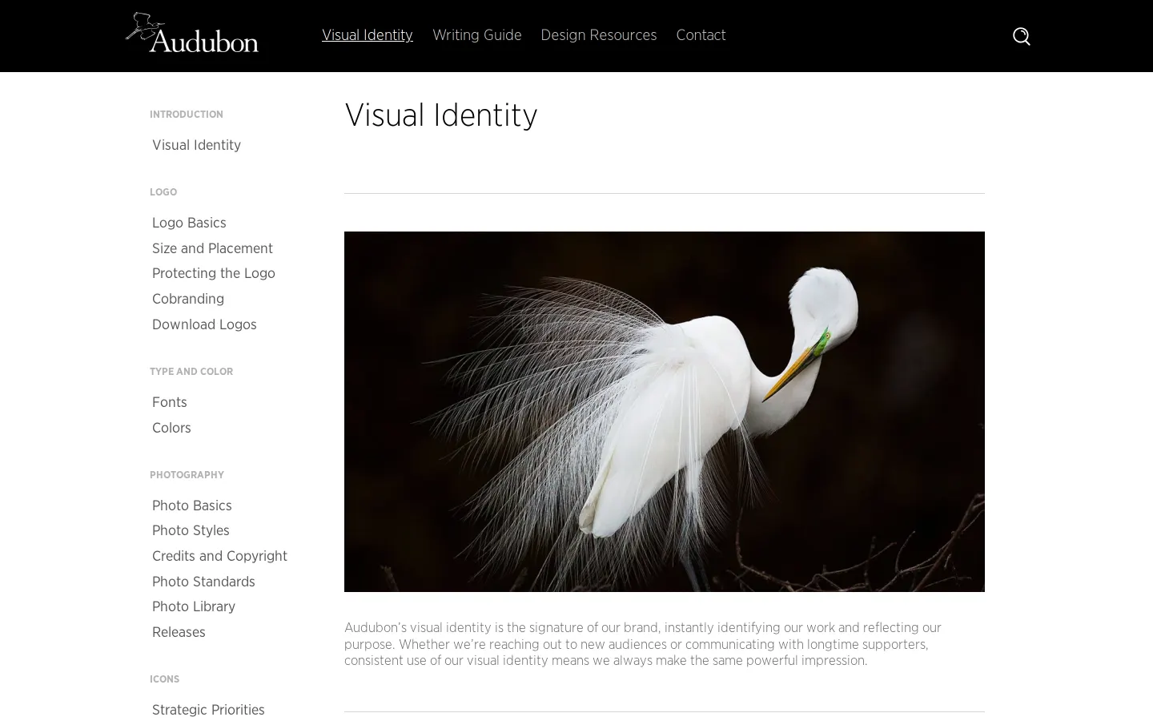Go to the Contact page
This screenshot has width=1153, height=721.
coord(701,35)
